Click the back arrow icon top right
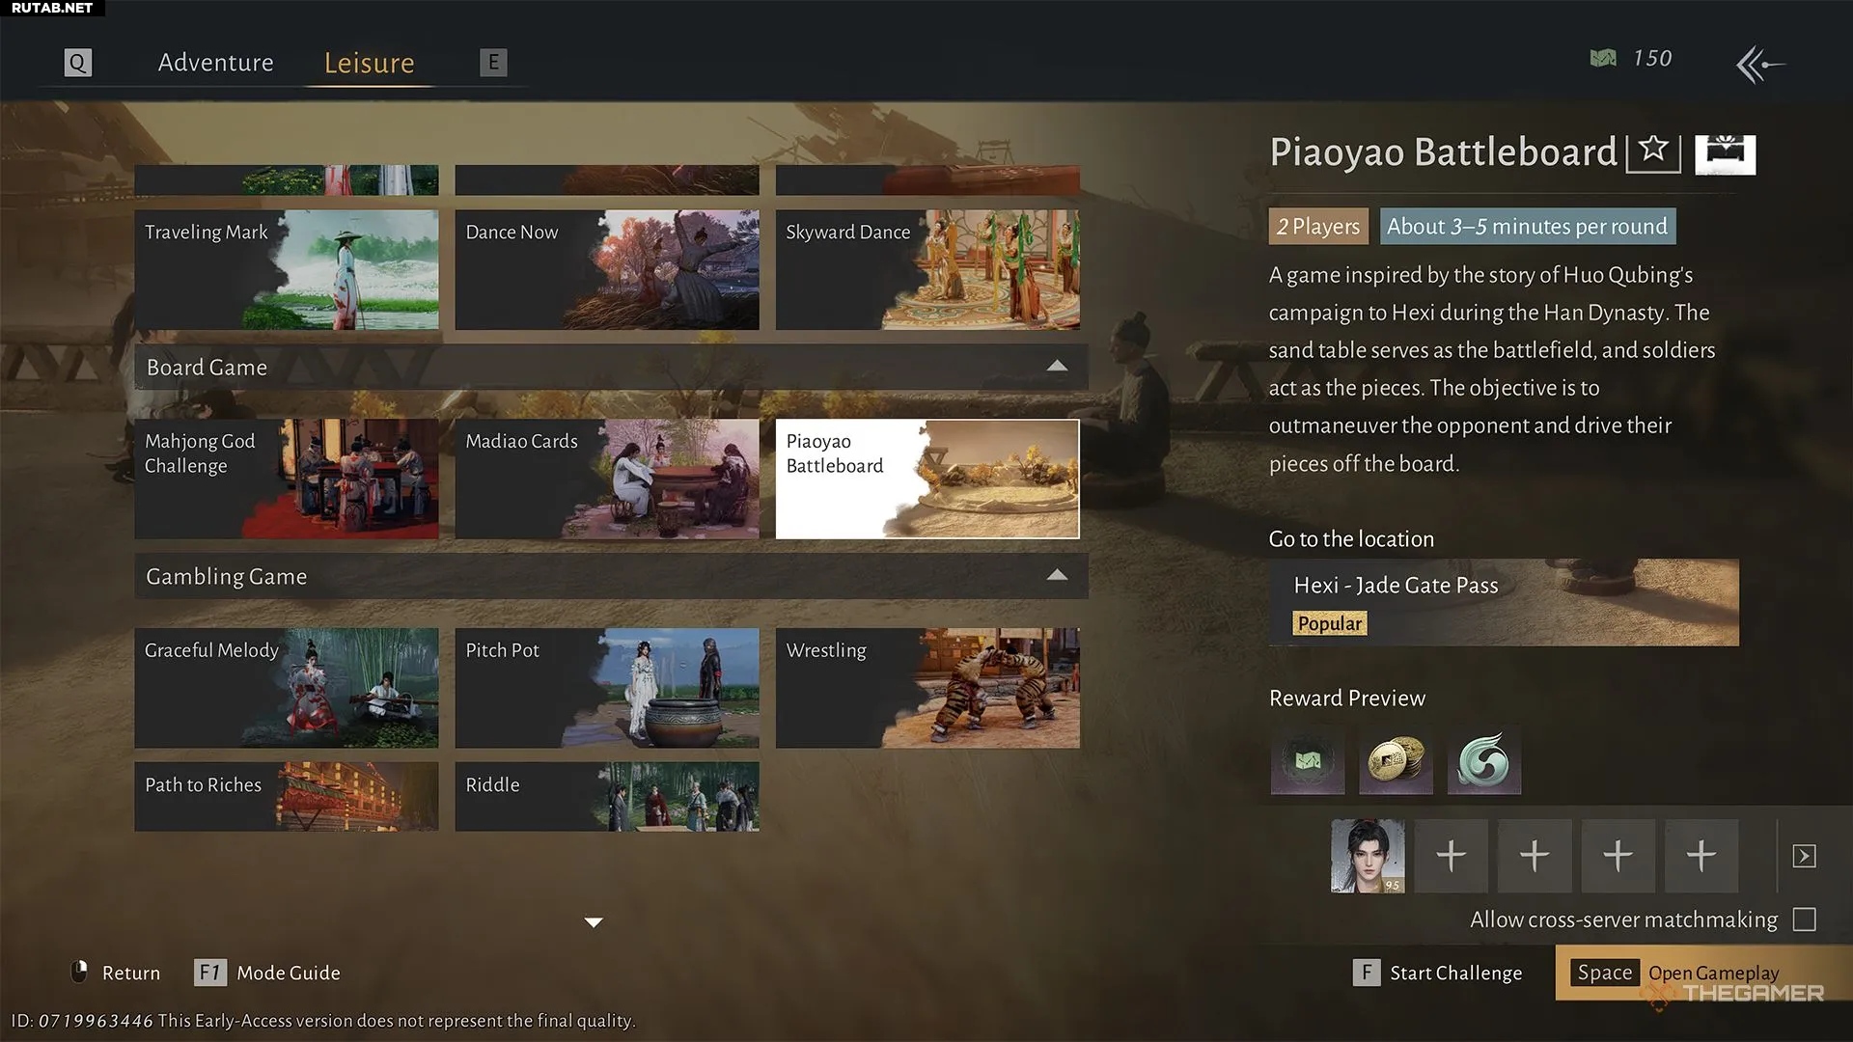Image resolution: width=1853 pixels, height=1042 pixels. 1759,65
